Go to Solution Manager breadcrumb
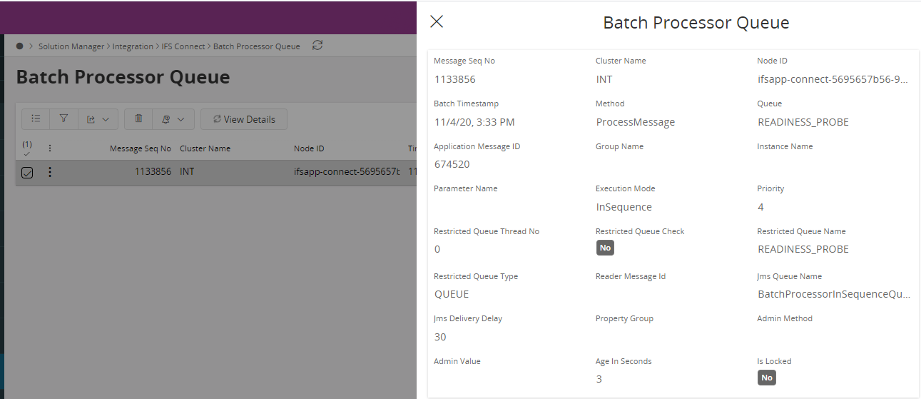 [74, 46]
